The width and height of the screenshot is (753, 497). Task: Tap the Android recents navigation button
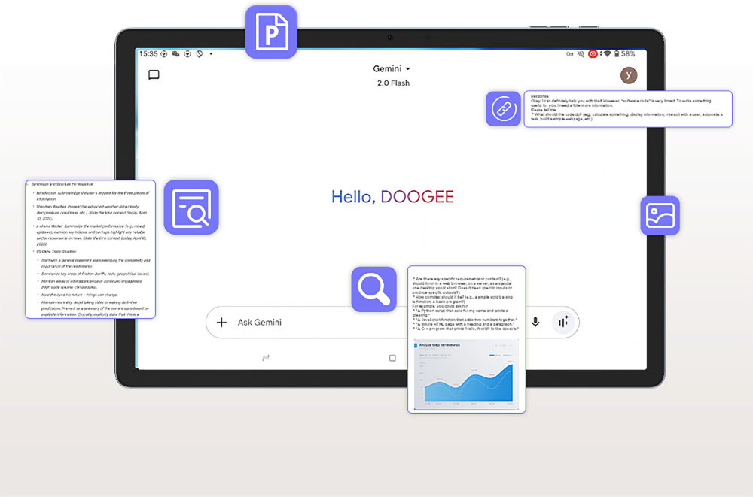pyautogui.click(x=266, y=359)
